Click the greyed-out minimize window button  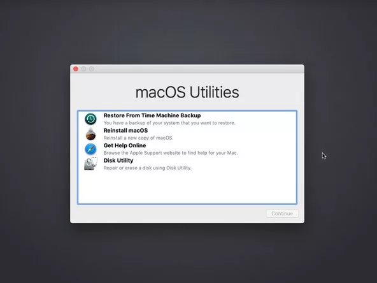83,69
